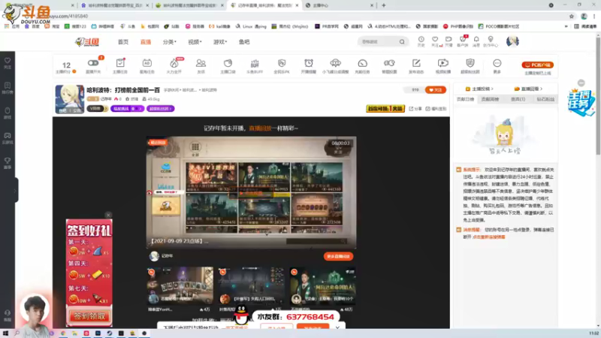The width and height of the screenshot is (601, 338).
Task: Click the user avatar in site header
Action: coord(512,41)
